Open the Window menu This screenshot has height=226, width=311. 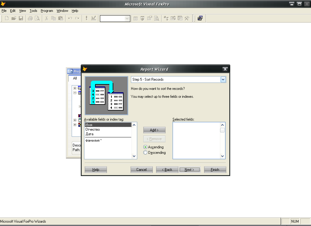coord(62,11)
